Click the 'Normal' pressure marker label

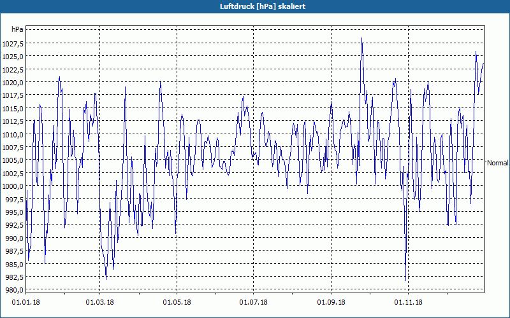(x=498, y=163)
